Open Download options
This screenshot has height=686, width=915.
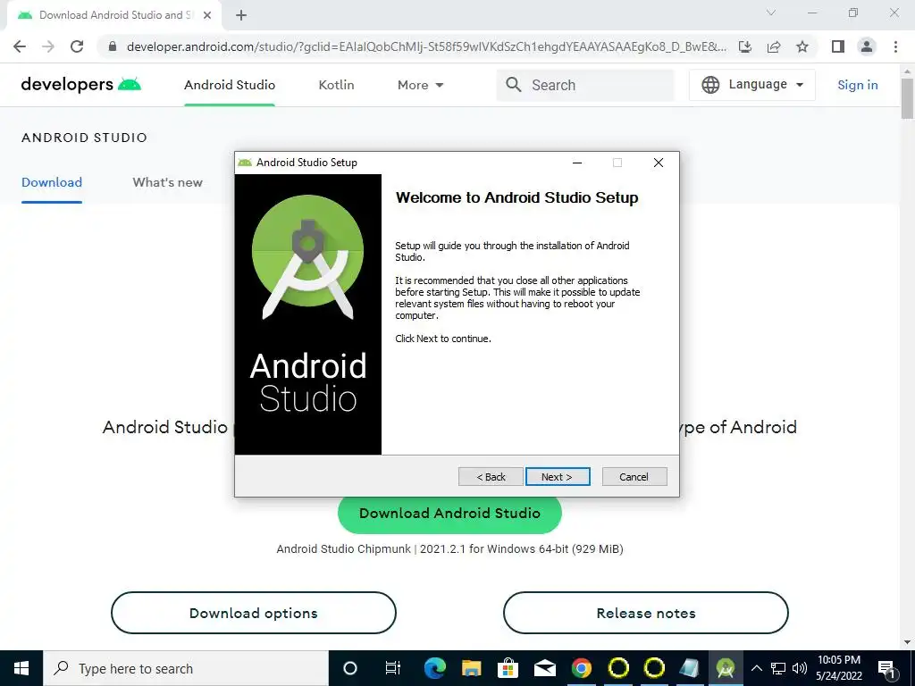point(253,613)
